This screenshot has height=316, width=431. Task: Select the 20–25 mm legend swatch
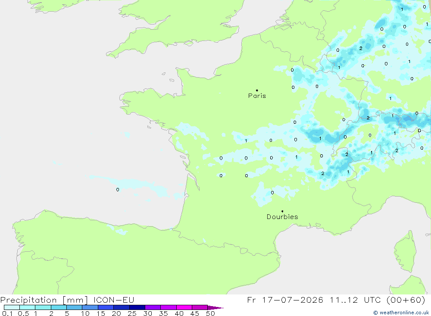(122, 307)
